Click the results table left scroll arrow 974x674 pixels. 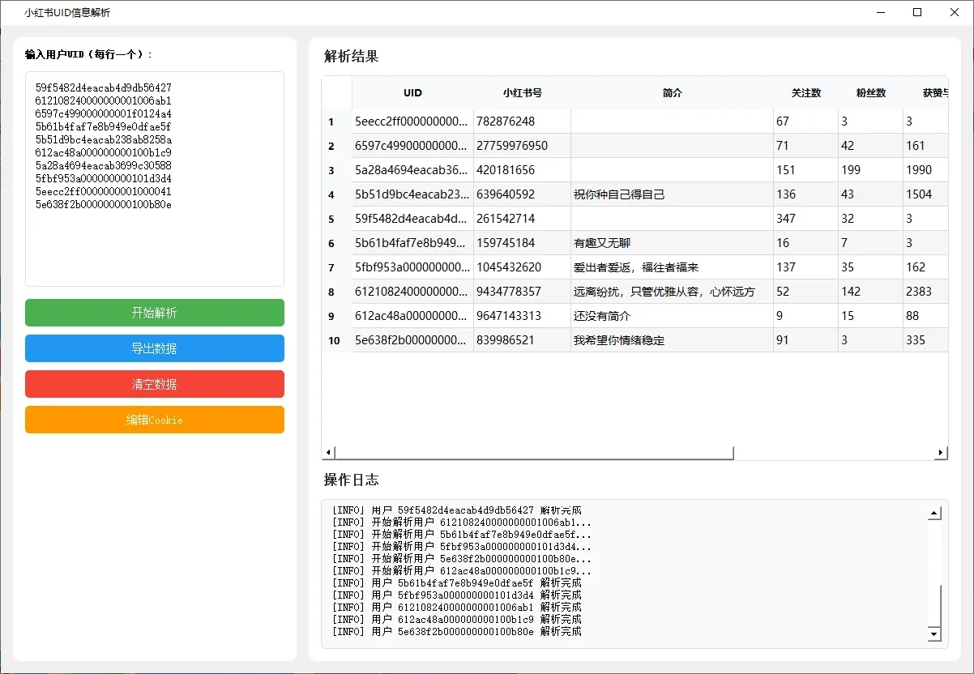(328, 453)
